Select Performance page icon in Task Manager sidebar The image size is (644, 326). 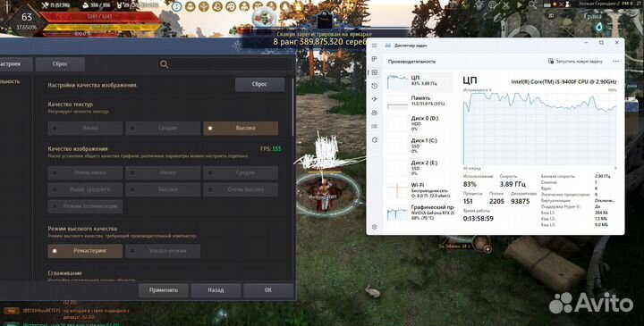pos(374,72)
